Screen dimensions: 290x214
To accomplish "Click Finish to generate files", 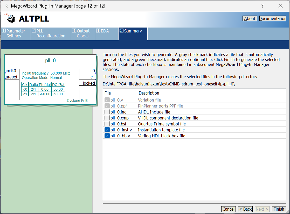I will [x=279, y=209].
